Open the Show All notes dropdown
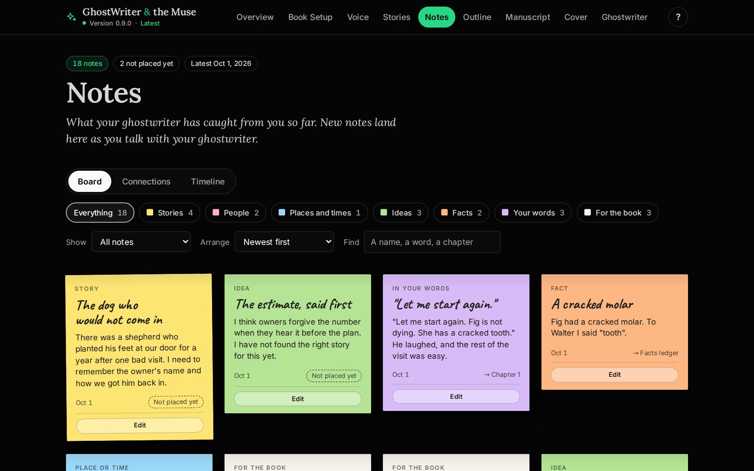754x471 pixels. coord(141,242)
